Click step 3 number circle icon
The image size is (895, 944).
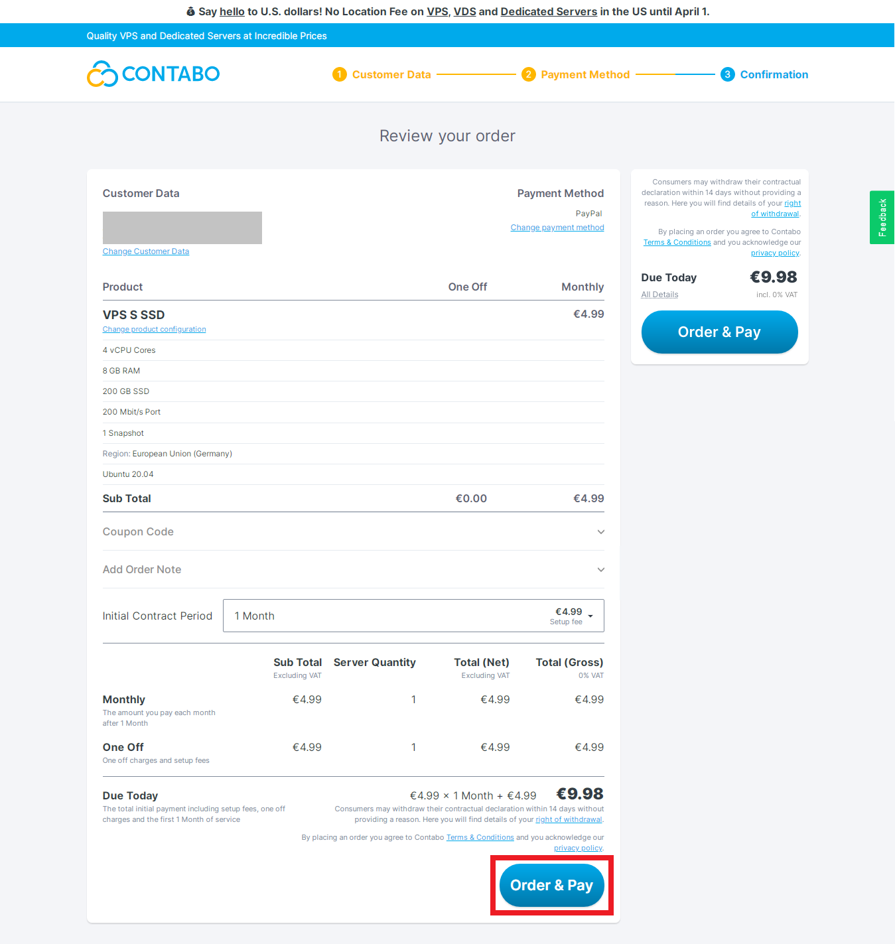click(x=728, y=74)
